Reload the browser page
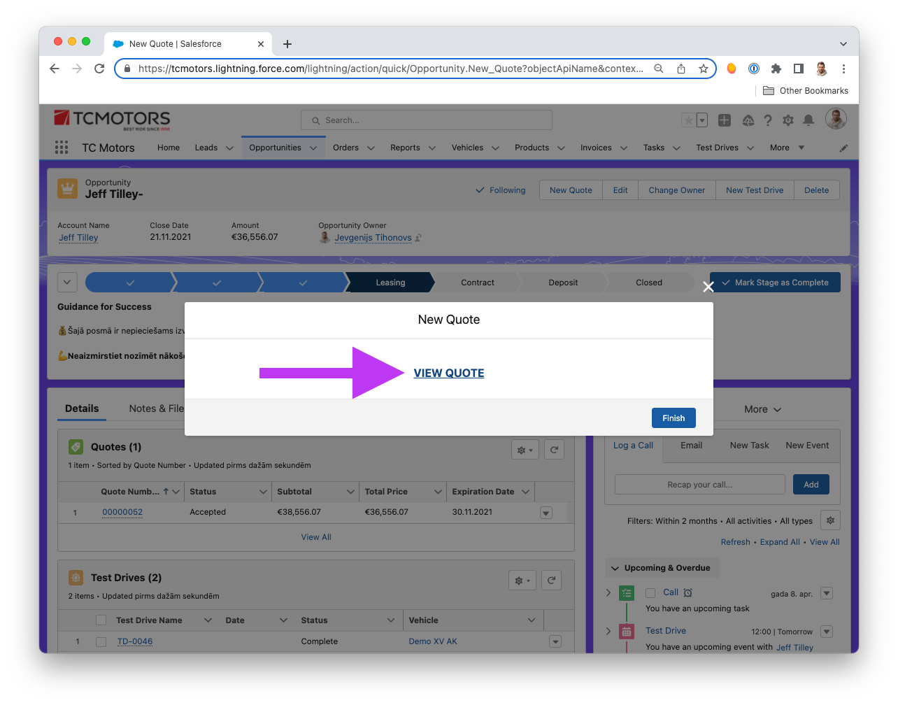This screenshot has width=898, height=705. click(99, 69)
